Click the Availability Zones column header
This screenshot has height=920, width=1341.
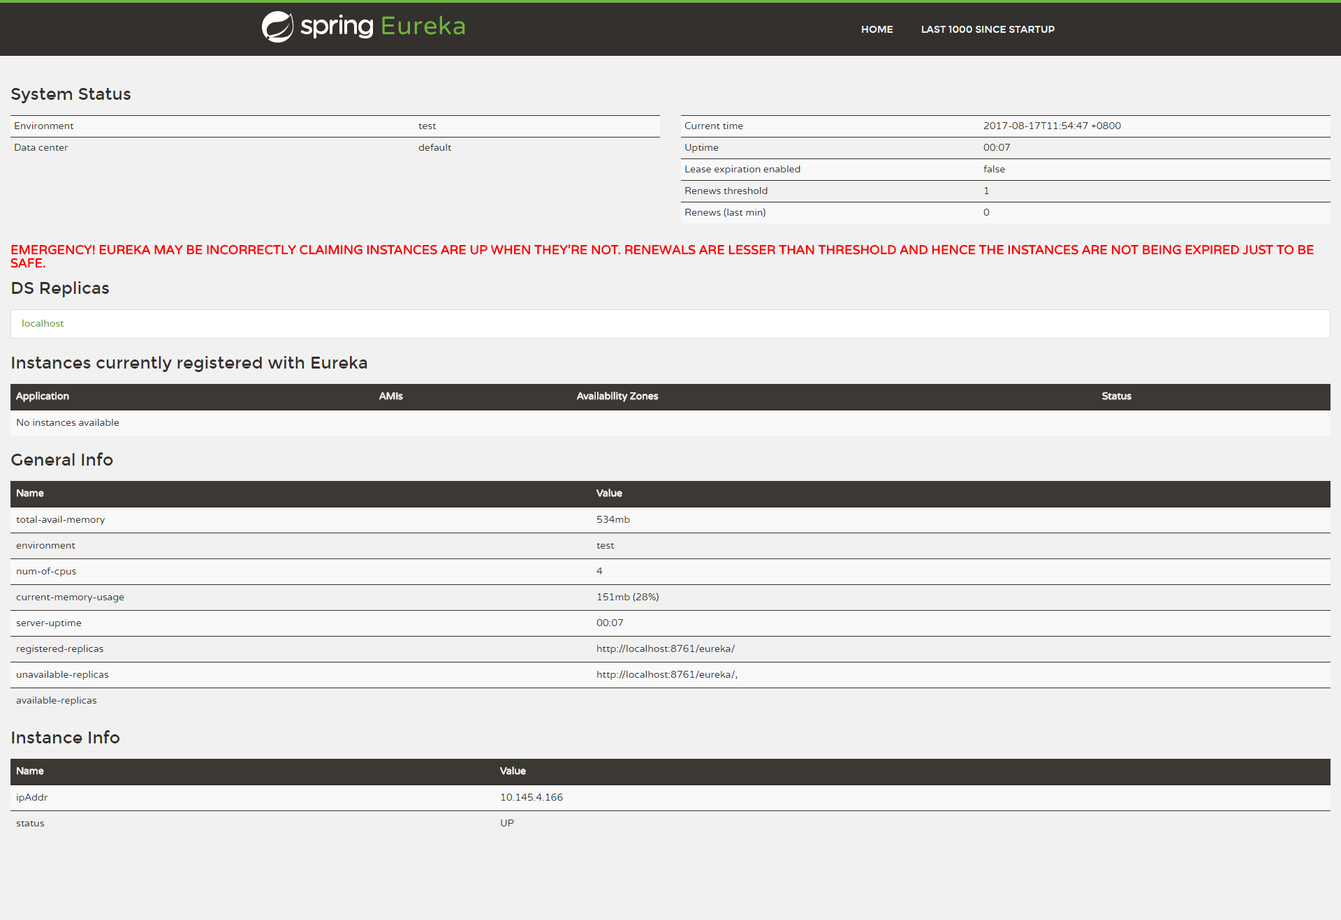tap(617, 396)
